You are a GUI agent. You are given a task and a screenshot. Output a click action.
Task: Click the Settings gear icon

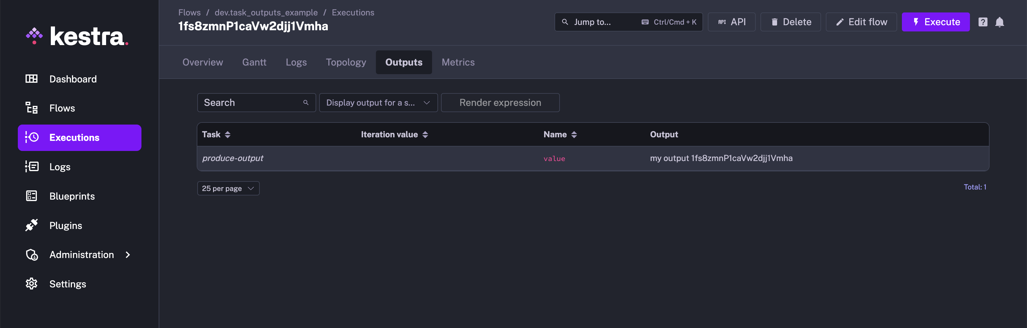31,284
